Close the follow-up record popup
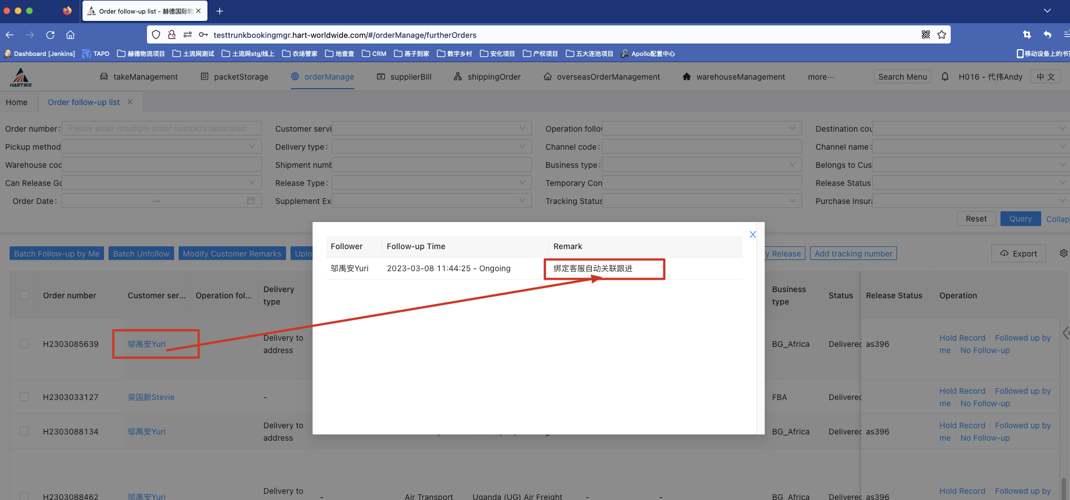This screenshot has height=500, width=1070. [x=752, y=234]
